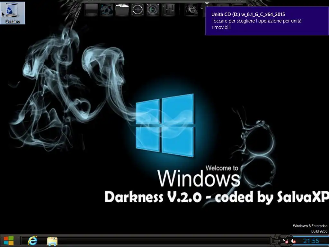This screenshot has width=329, height=247.
Task: Click the network status tray icon
Action: point(286,241)
